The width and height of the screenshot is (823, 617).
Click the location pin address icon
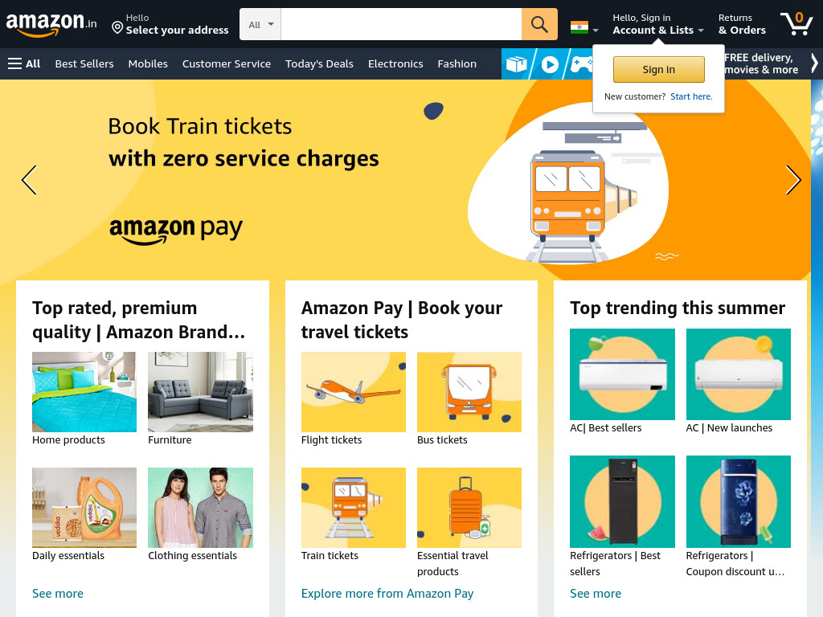[x=117, y=27]
